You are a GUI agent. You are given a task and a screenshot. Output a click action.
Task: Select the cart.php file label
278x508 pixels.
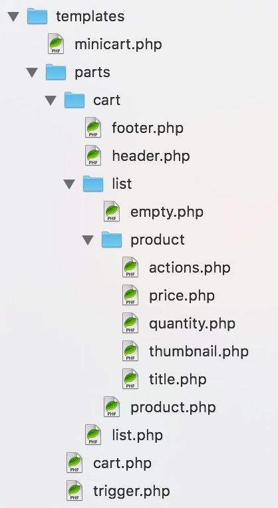122,463
